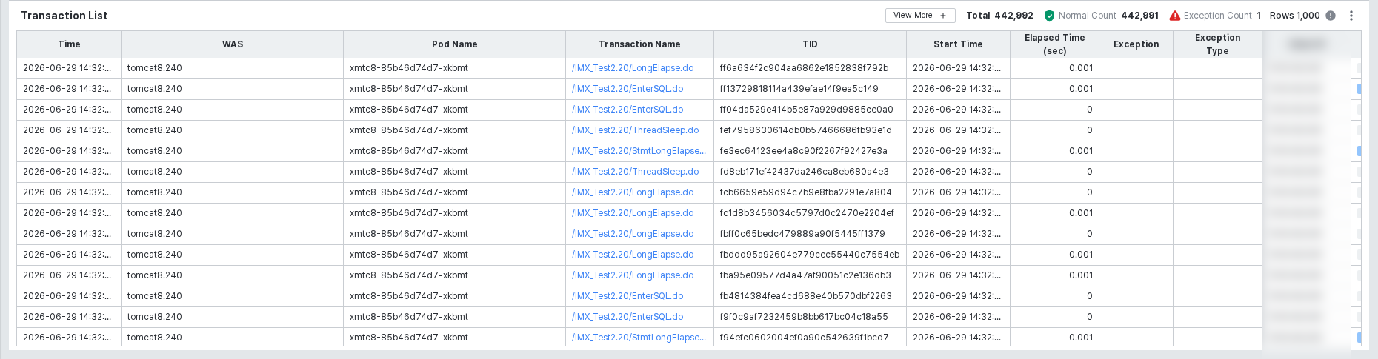Select TID ff13729818114a439efae14f9ea5c149
This screenshot has width=1378, height=359.
coord(799,89)
